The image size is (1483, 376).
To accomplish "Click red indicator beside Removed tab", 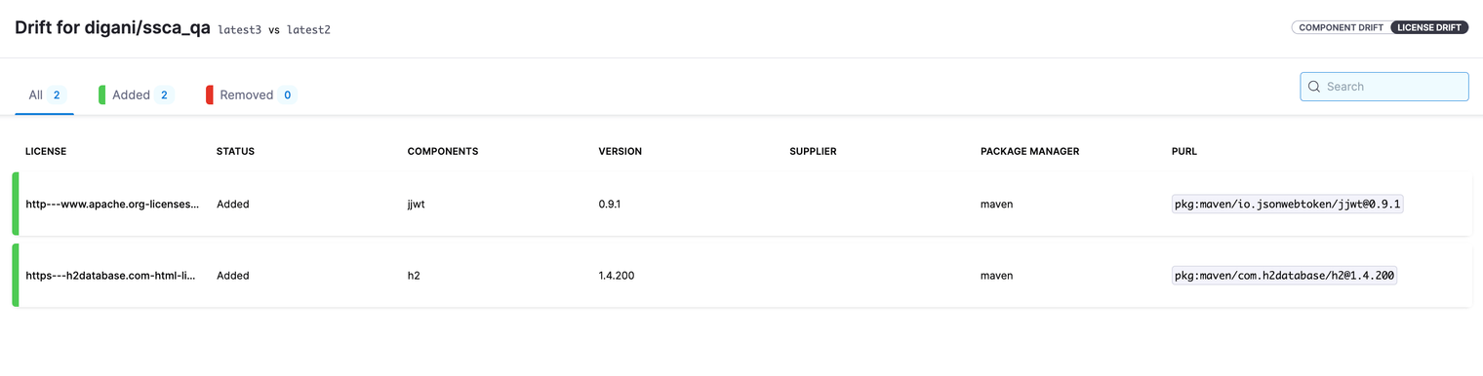I will tap(210, 94).
